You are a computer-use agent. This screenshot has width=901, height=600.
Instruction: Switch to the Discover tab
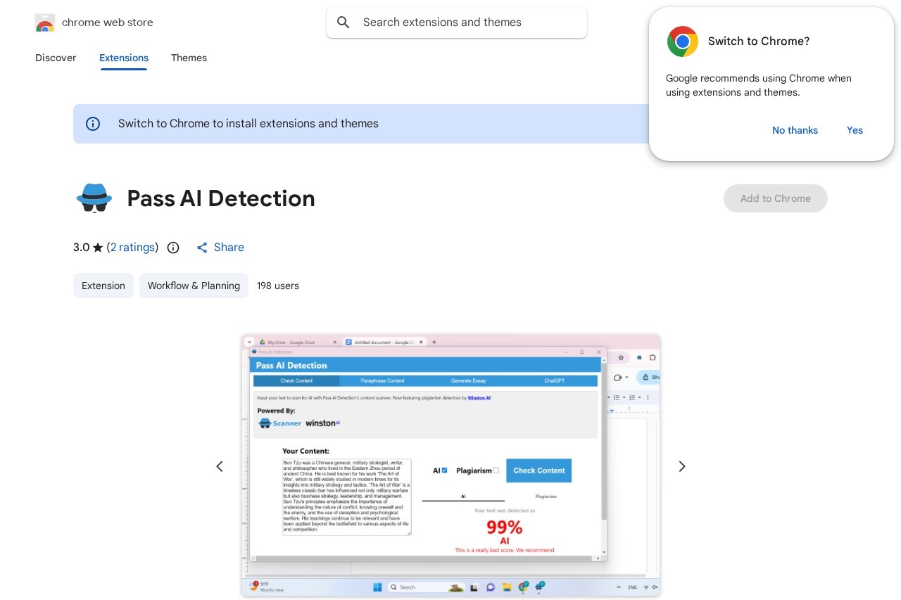point(56,58)
